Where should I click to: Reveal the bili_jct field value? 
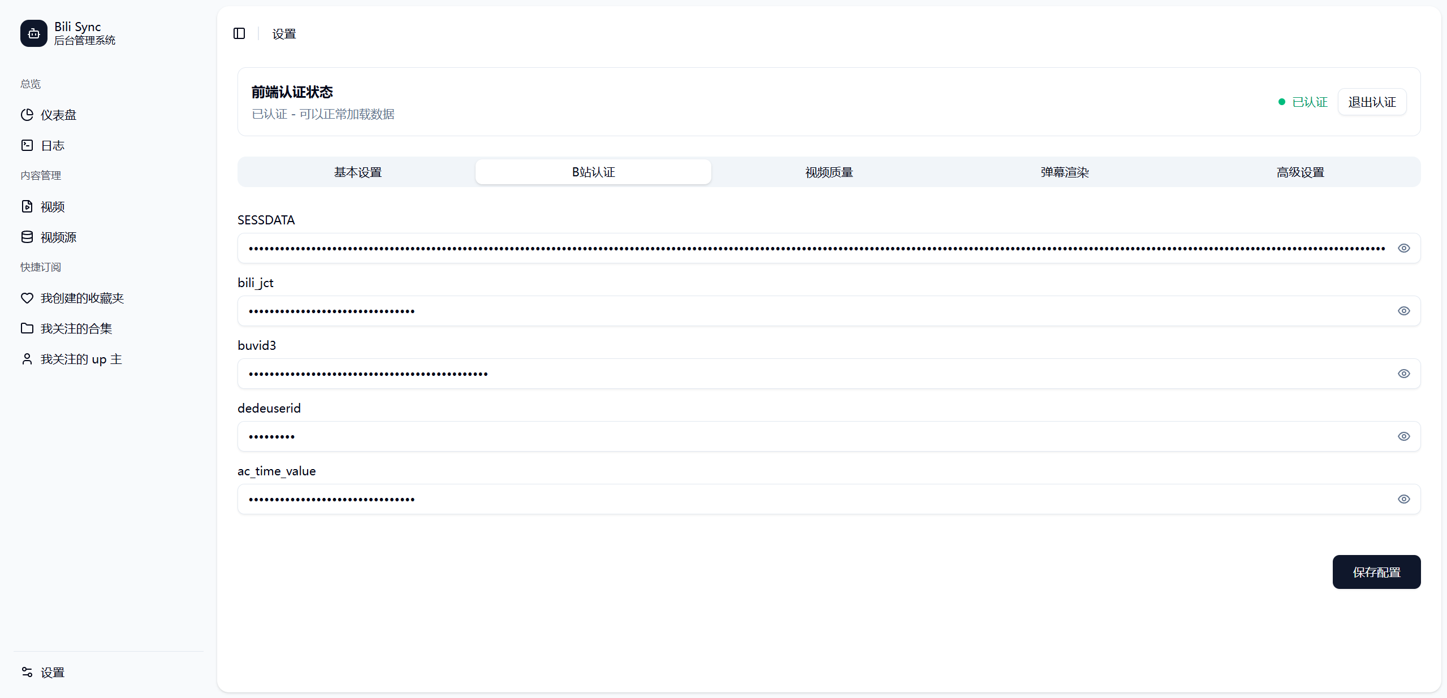(x=1403, y=311)
